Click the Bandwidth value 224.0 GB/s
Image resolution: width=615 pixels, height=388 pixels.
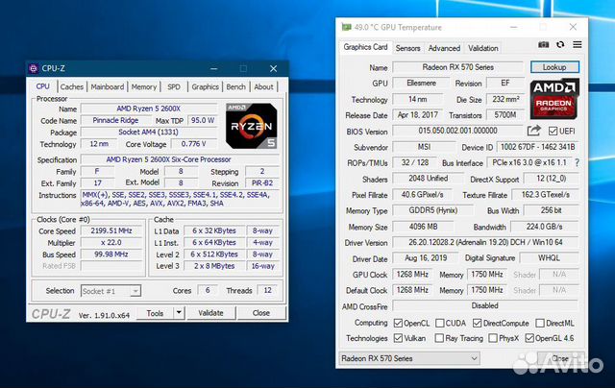click(x=545, y=227)
